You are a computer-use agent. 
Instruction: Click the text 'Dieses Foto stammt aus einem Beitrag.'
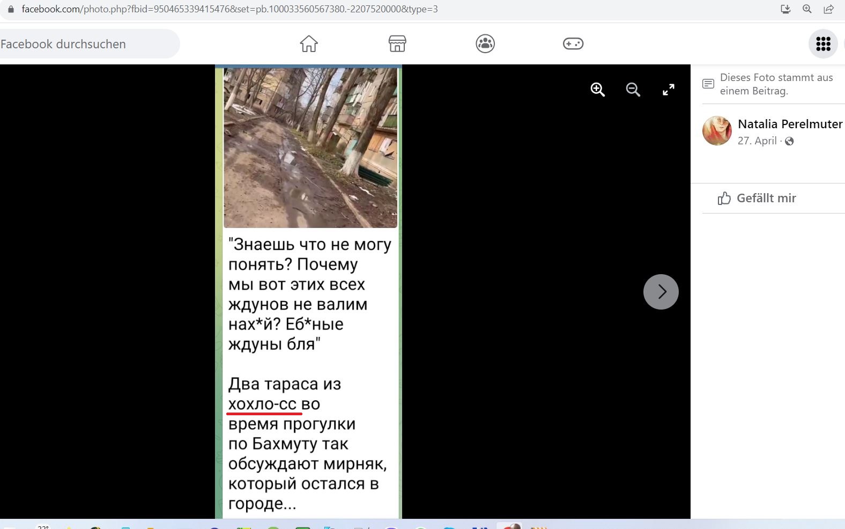coord(776,84)
